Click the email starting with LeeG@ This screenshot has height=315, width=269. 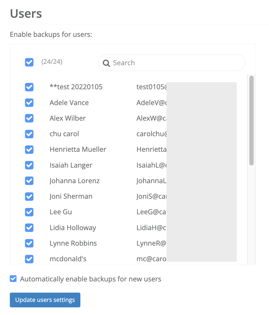[x=151, y=212]
